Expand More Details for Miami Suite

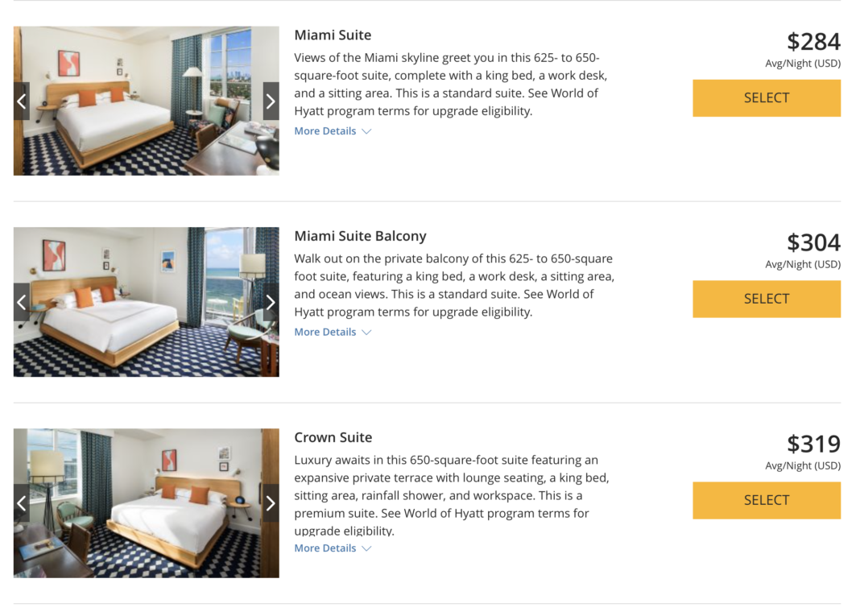click(333, 131)
